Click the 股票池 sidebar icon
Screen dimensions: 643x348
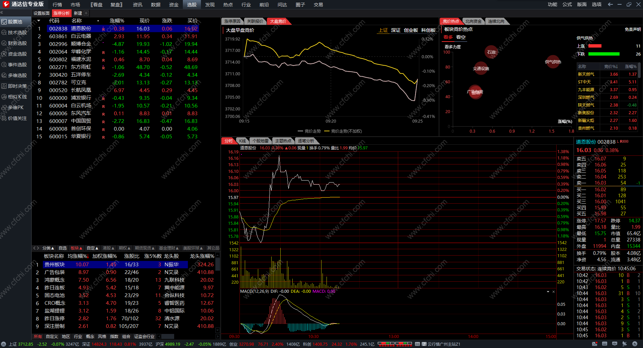point(4,22)
